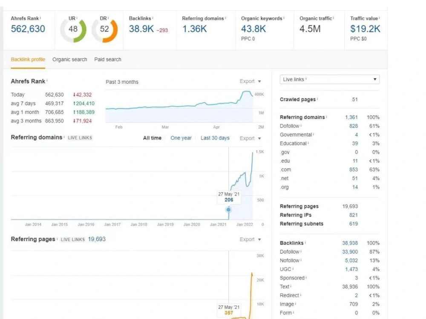The width and height of the screenshot is (426, 319).
Task: Open the 1,473 UGC backlinks count
Action: click(351, 269)
